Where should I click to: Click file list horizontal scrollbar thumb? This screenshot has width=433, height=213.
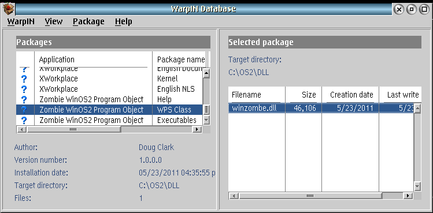tap(310, 196)
